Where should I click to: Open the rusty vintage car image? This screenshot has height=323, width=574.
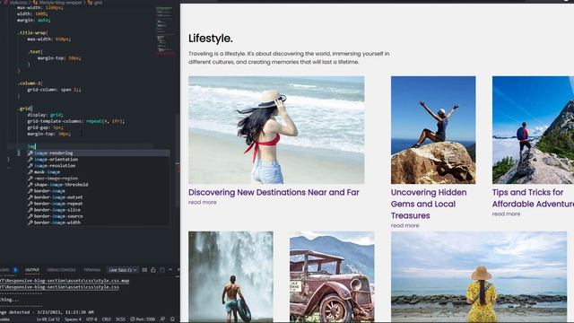[x=332, y=277]
